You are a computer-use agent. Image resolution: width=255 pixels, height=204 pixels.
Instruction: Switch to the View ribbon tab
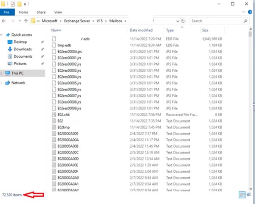click(x=58, y=12)
